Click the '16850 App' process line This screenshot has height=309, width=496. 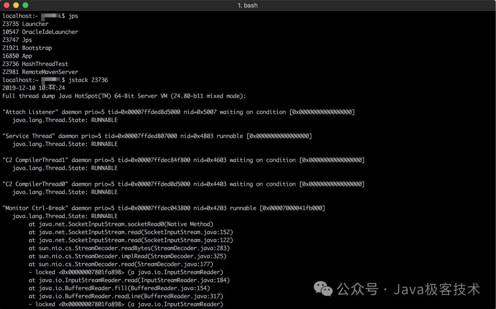(x=17, y=56)
